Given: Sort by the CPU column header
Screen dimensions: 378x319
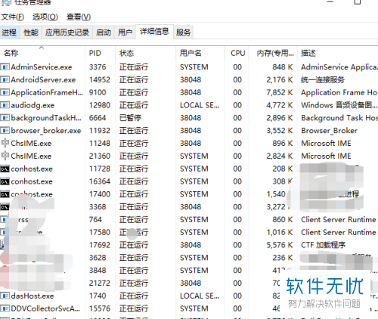Looking at the screenshot, I should point(237,53).
